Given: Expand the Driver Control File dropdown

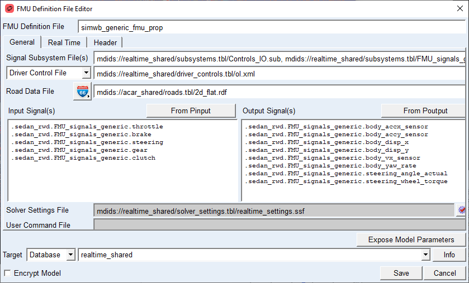Looking at the screenshot, I should (86, 73).
